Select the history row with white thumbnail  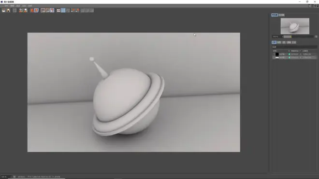294,57
